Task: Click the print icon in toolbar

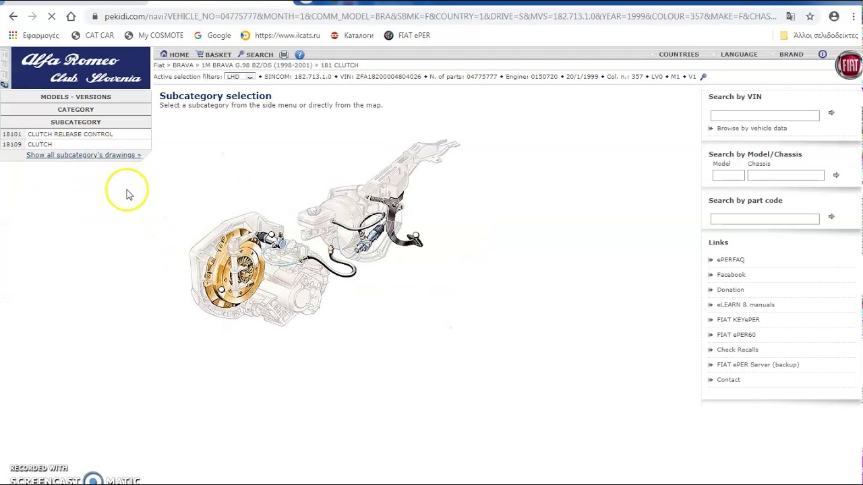Action: 284,55
